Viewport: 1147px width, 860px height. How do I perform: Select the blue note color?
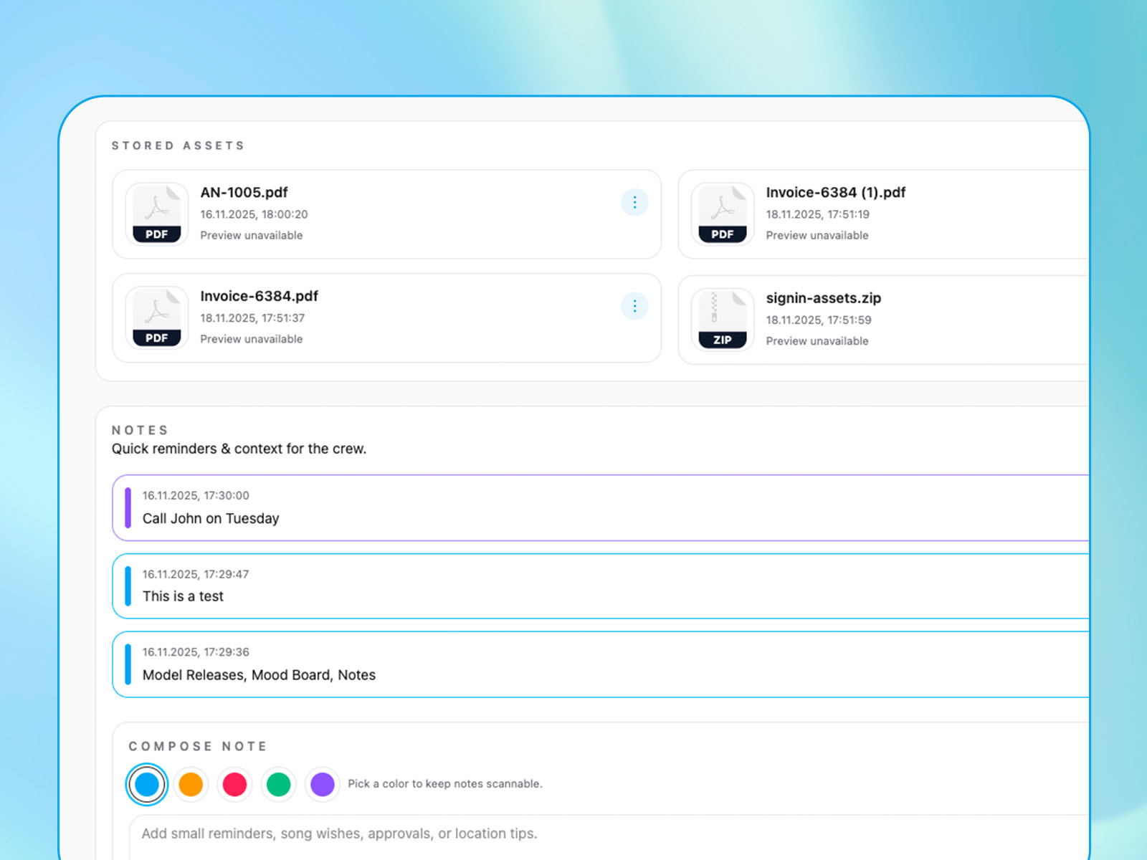click(x=147, y=784)
